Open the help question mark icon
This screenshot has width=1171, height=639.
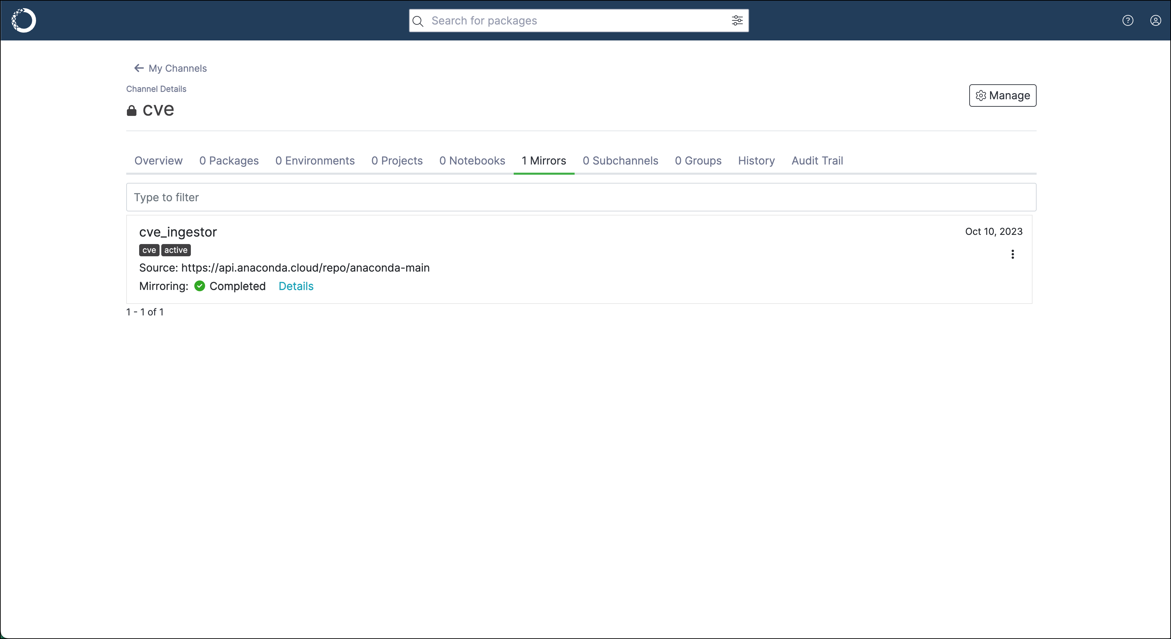[x=1127, y=20]
